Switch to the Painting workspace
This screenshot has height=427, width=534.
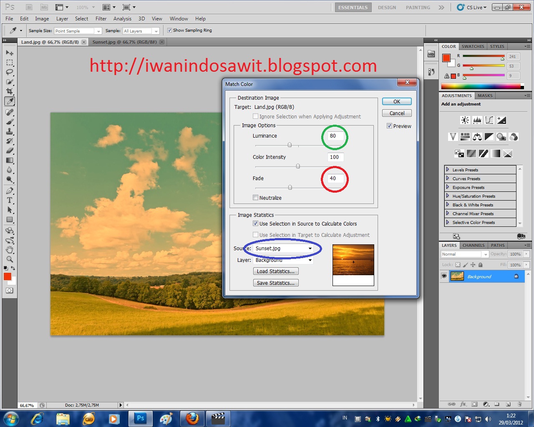pos(418,8)
